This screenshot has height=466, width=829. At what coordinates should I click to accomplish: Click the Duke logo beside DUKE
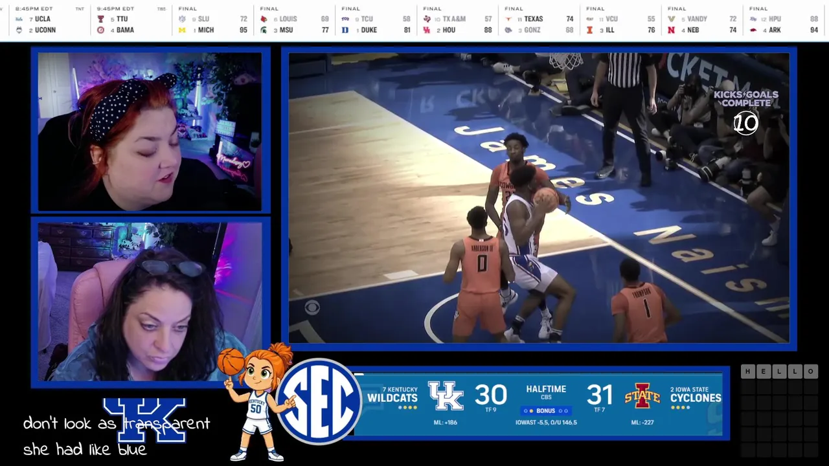click(x=345, y=30)
